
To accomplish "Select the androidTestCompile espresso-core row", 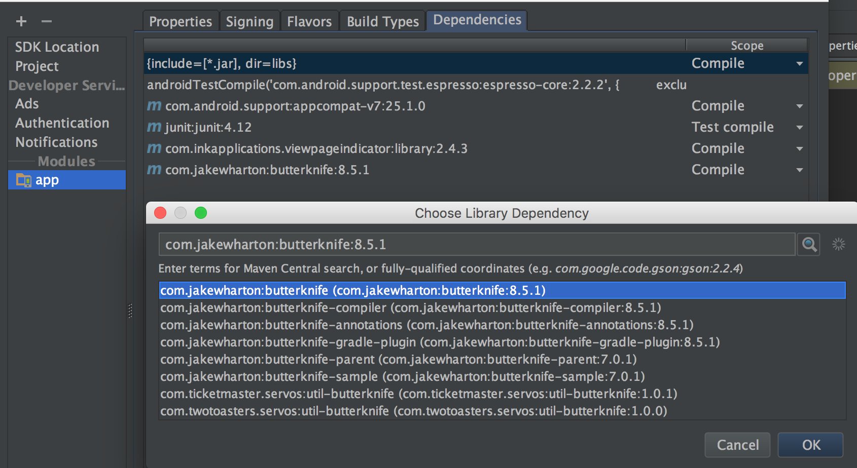I will (476, 85).
